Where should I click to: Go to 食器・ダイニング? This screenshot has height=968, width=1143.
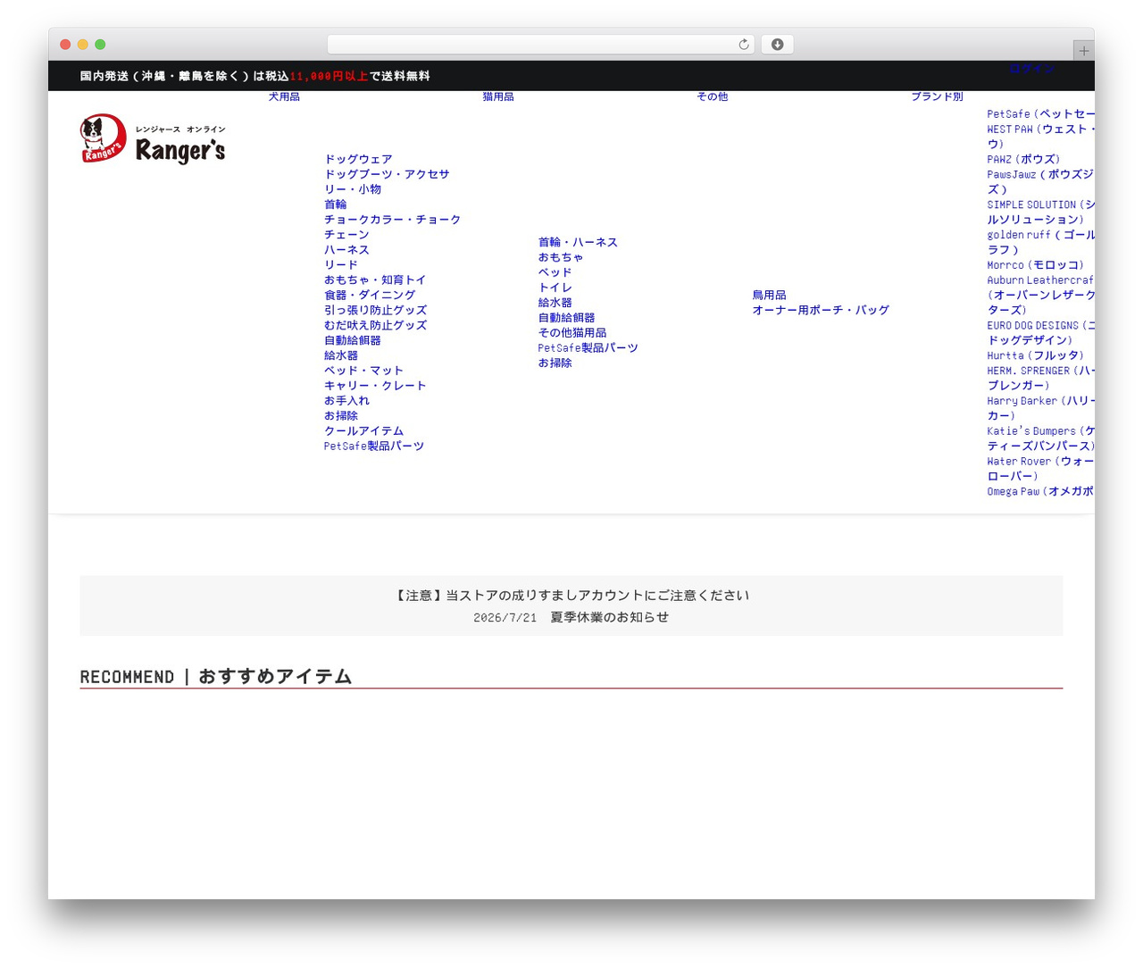(x=370, y=295)
